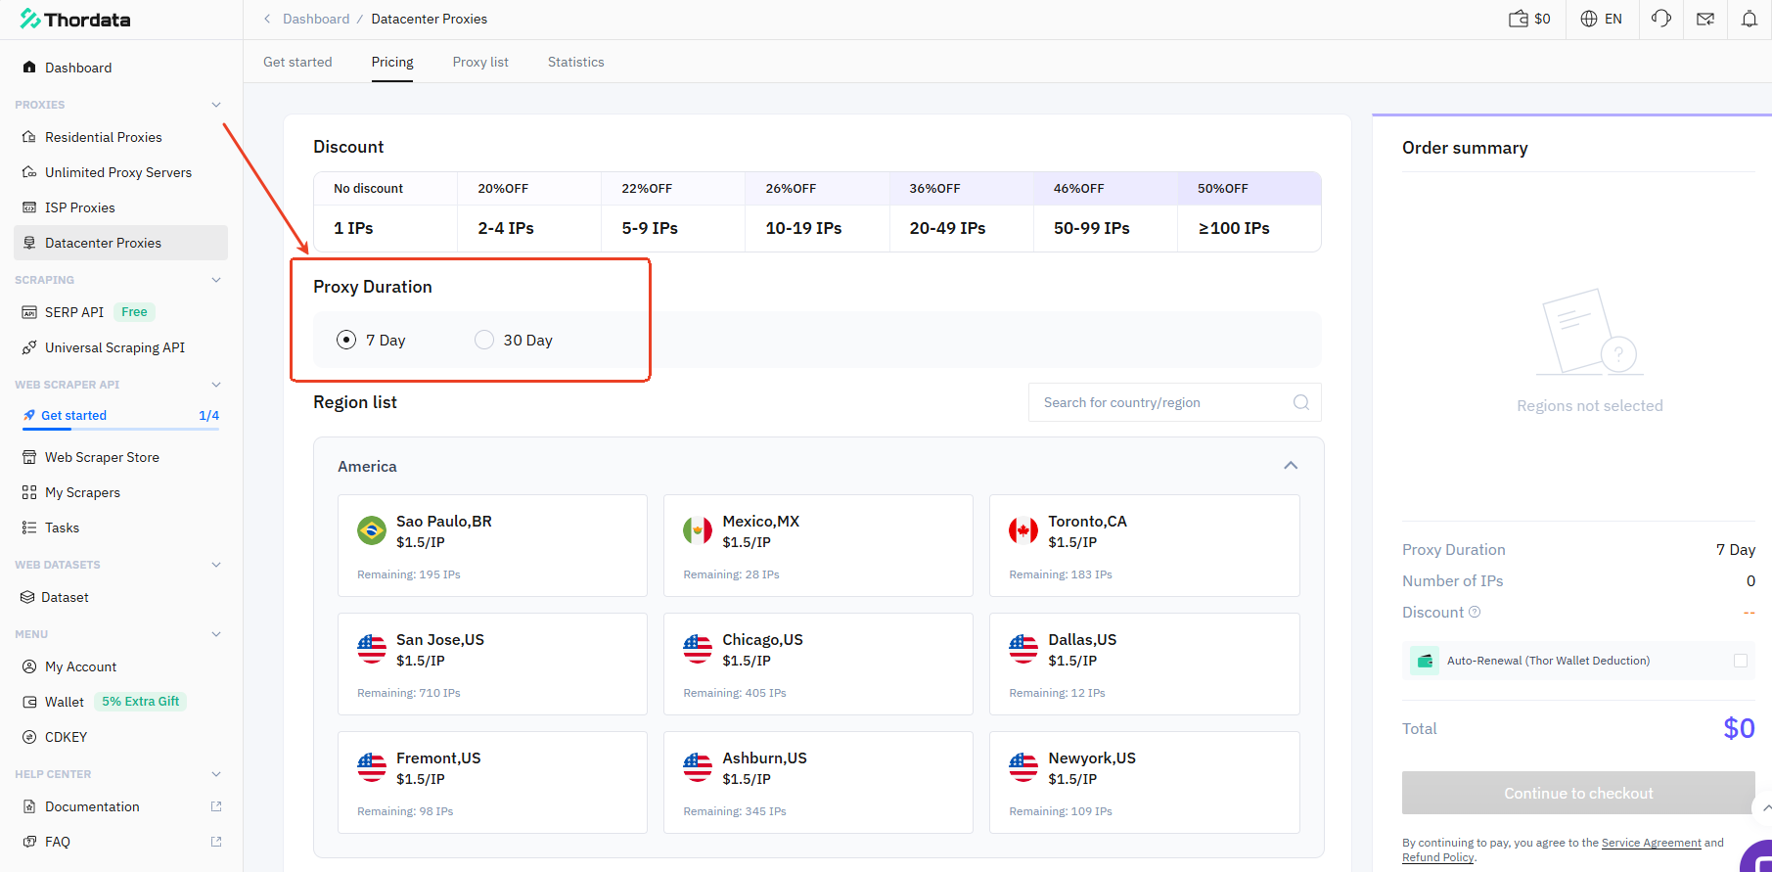
Task: Switch to the Get started tab
Action: coord(297,62)
